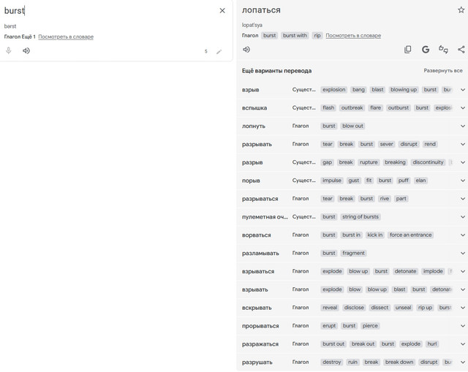Select the word разламывать in the list

click(x=260, y=254)
